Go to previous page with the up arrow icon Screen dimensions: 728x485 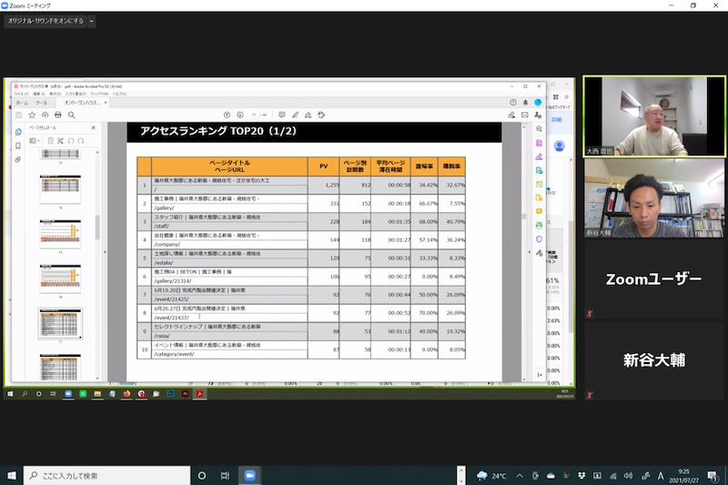tap(227, 115)
